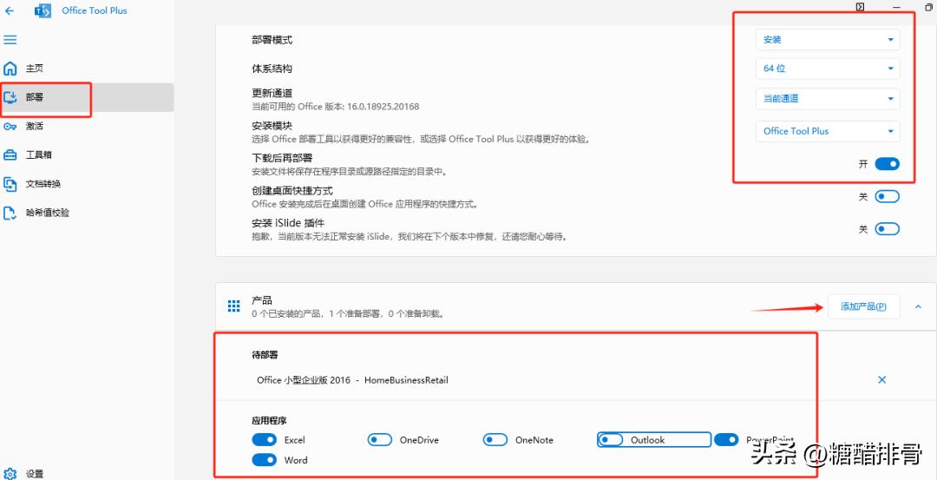Open 安装模块 dropdown showing Office Tool Plus
Viewport: 937px width, 480px height.
click(828, 131)
